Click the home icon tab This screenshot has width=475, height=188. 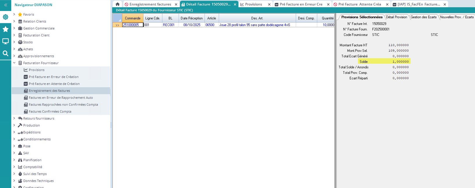[117, 4]
